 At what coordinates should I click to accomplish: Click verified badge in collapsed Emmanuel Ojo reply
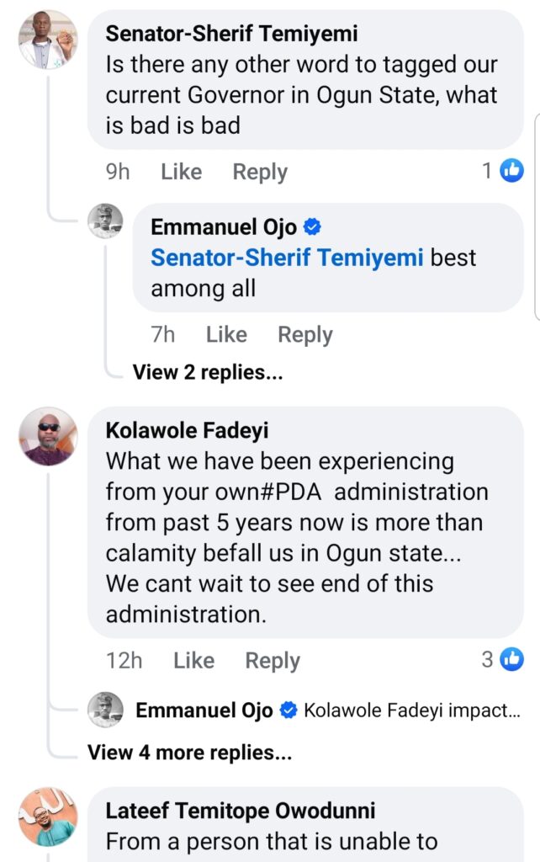coord(288,710)
